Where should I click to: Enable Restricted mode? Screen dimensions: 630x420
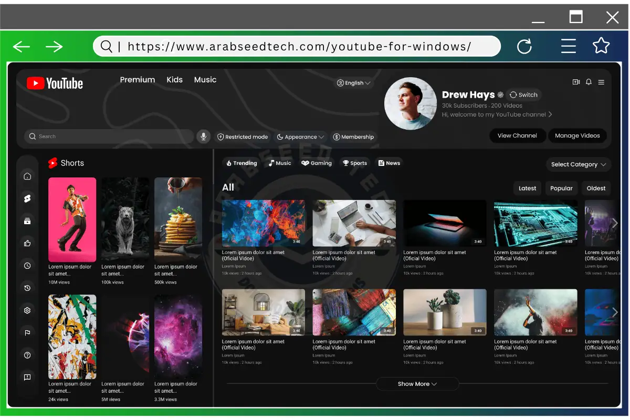pos(243,136)
